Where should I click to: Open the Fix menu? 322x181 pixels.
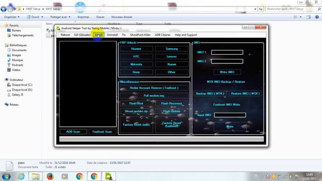click(x=124, y=35)
